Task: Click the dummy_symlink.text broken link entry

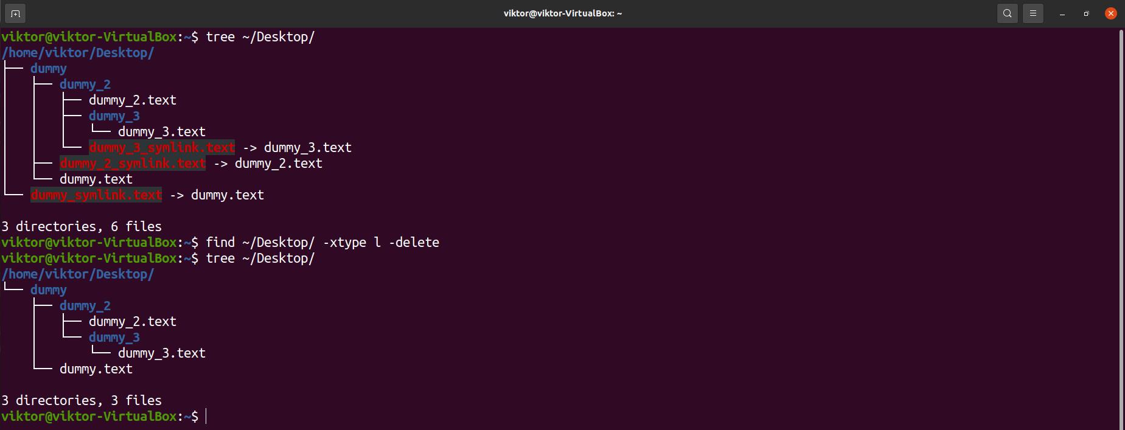Action: coord(96,195)
